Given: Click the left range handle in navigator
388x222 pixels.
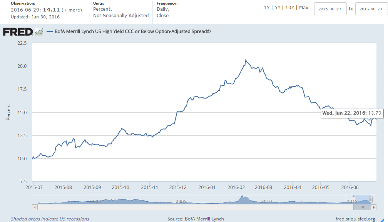Looking at the screenshot, I should [x=354, y=199].
